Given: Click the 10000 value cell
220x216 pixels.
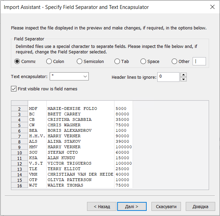Looking at the screenshot, I should [123, 180].
